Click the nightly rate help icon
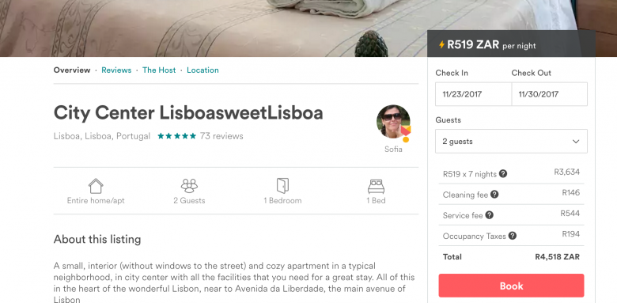617x303 pixels. [x=503, y=173]
